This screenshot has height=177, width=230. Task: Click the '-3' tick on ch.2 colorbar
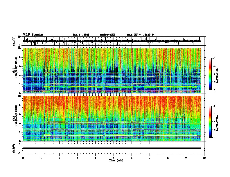214,106
